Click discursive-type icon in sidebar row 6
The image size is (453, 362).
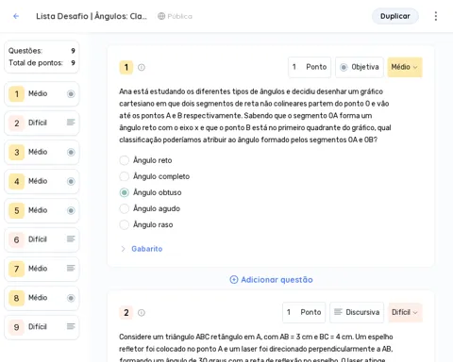pyautogui.click(x=71, y=239)
